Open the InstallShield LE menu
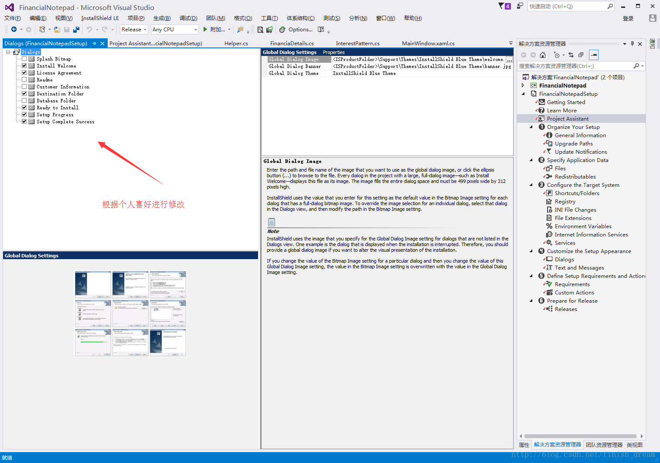660x463 pixels. click(x=100, y=18)
